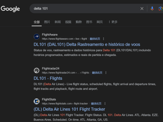The image size is (163, 122).
Task: Open DL101 Delta Rastreamento result link
Action: tap(87, 45)
